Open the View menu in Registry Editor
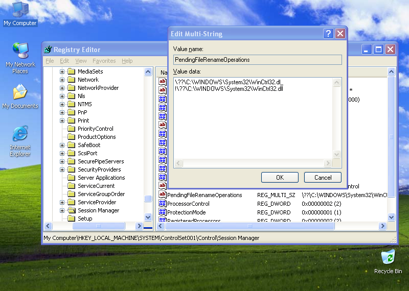 [81, 61]
